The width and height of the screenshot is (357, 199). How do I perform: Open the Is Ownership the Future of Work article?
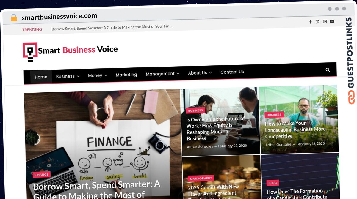215,128
